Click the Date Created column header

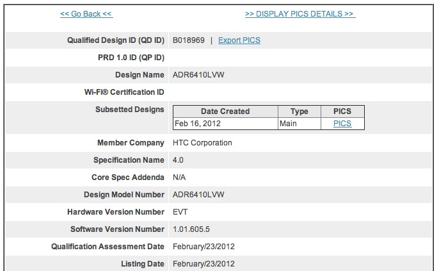tap(225, 111)
